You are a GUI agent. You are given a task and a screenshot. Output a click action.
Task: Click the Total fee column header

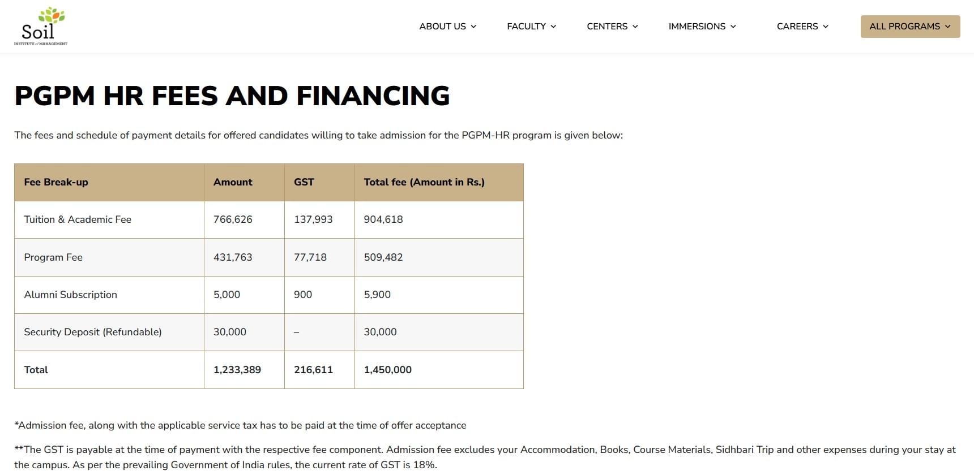[424, 182]
